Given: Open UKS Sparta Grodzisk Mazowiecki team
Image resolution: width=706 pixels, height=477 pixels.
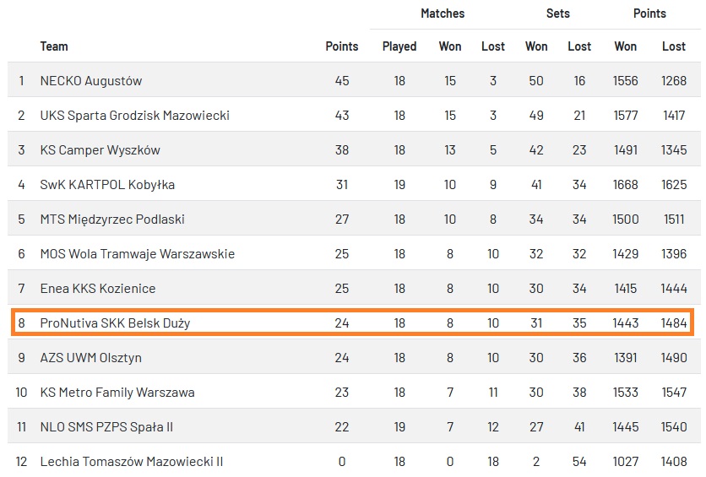Looking at the screenshot, I should coord(134,116).
